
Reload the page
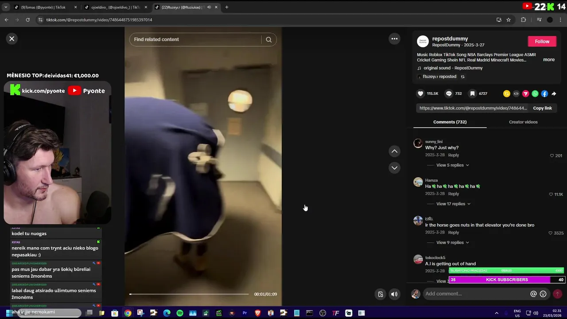pyautogui.click(x=27, y=19)
